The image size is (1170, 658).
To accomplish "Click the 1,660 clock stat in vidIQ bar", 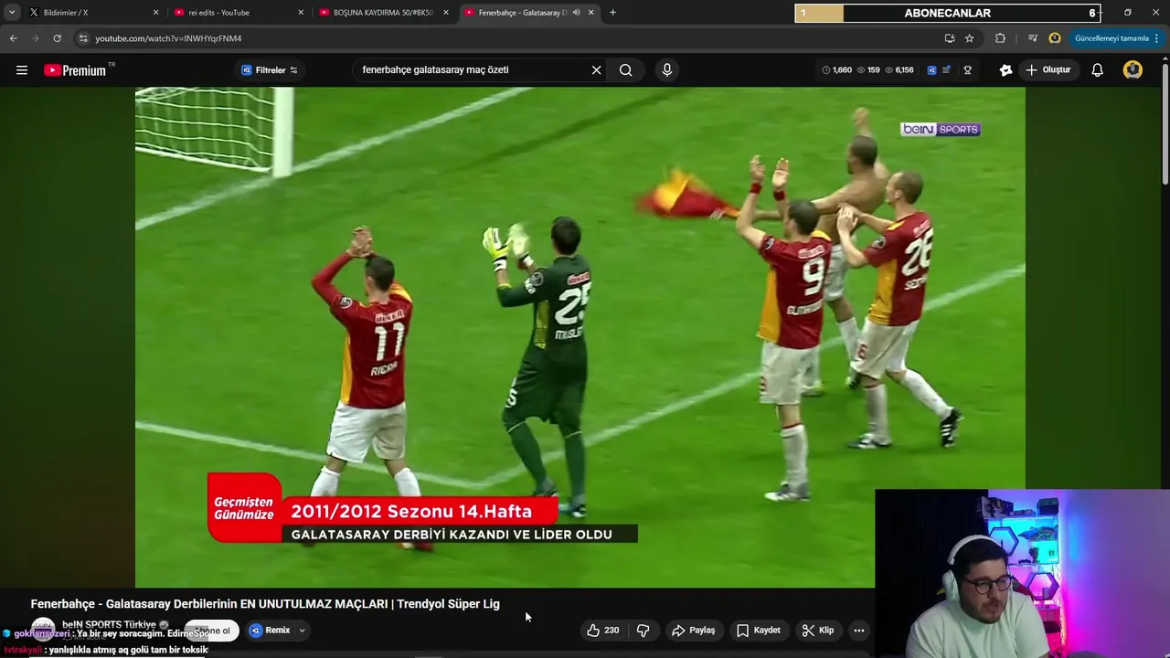I will tap(837, 69).
